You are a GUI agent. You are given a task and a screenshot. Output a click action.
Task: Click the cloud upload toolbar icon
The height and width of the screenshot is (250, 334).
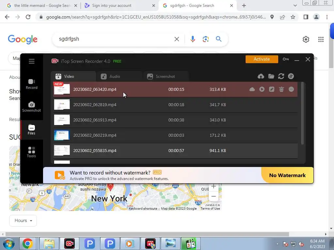tap(261, 76)
